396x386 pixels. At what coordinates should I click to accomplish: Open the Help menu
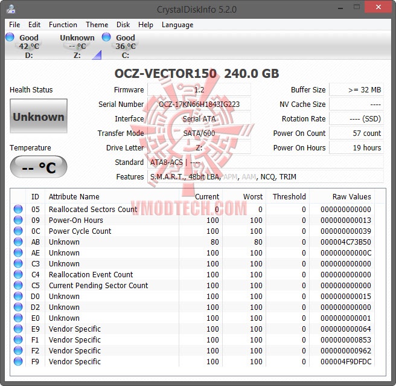(x=145, y=25)
